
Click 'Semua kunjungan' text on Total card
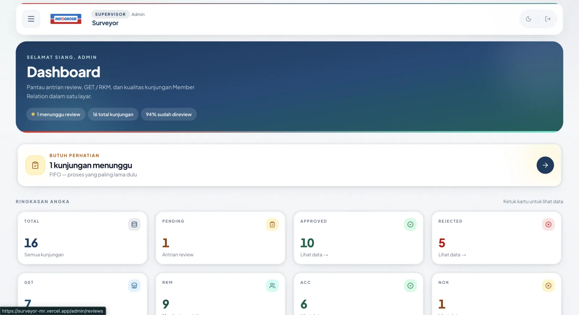click(x=44, y=255)
